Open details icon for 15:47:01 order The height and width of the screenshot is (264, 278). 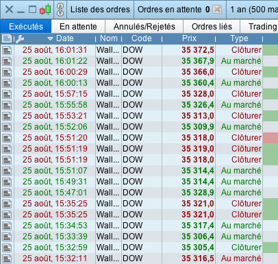[7, 193]
